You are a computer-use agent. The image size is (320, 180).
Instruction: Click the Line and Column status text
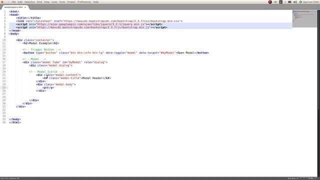pyautogui.click(x=10, y=178)
